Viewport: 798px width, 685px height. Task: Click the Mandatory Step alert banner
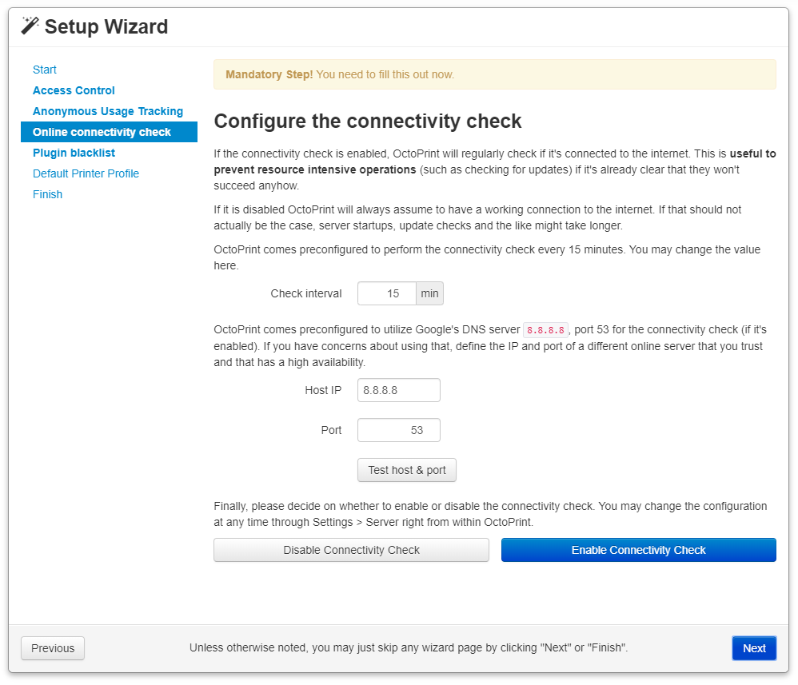tap(495, 74)
